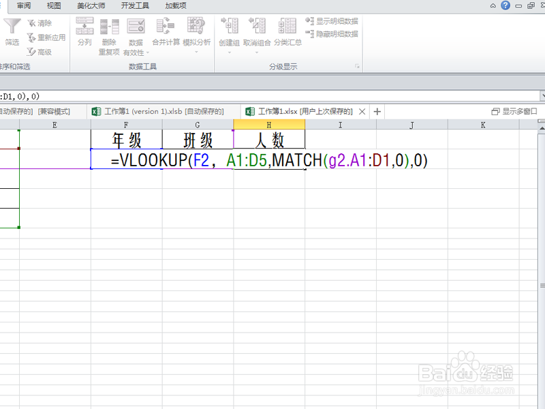Select column I header
Image resolution: width=545 pixels, height=409 pixels.
(x=340, y=125)
